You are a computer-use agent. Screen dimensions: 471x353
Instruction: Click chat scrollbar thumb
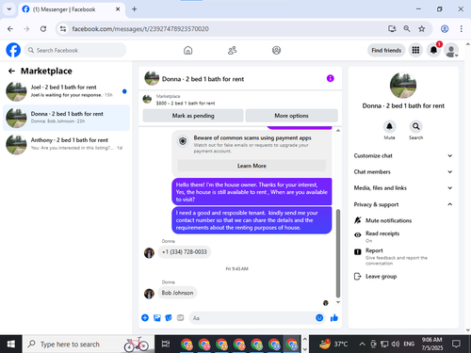[338, 253]
